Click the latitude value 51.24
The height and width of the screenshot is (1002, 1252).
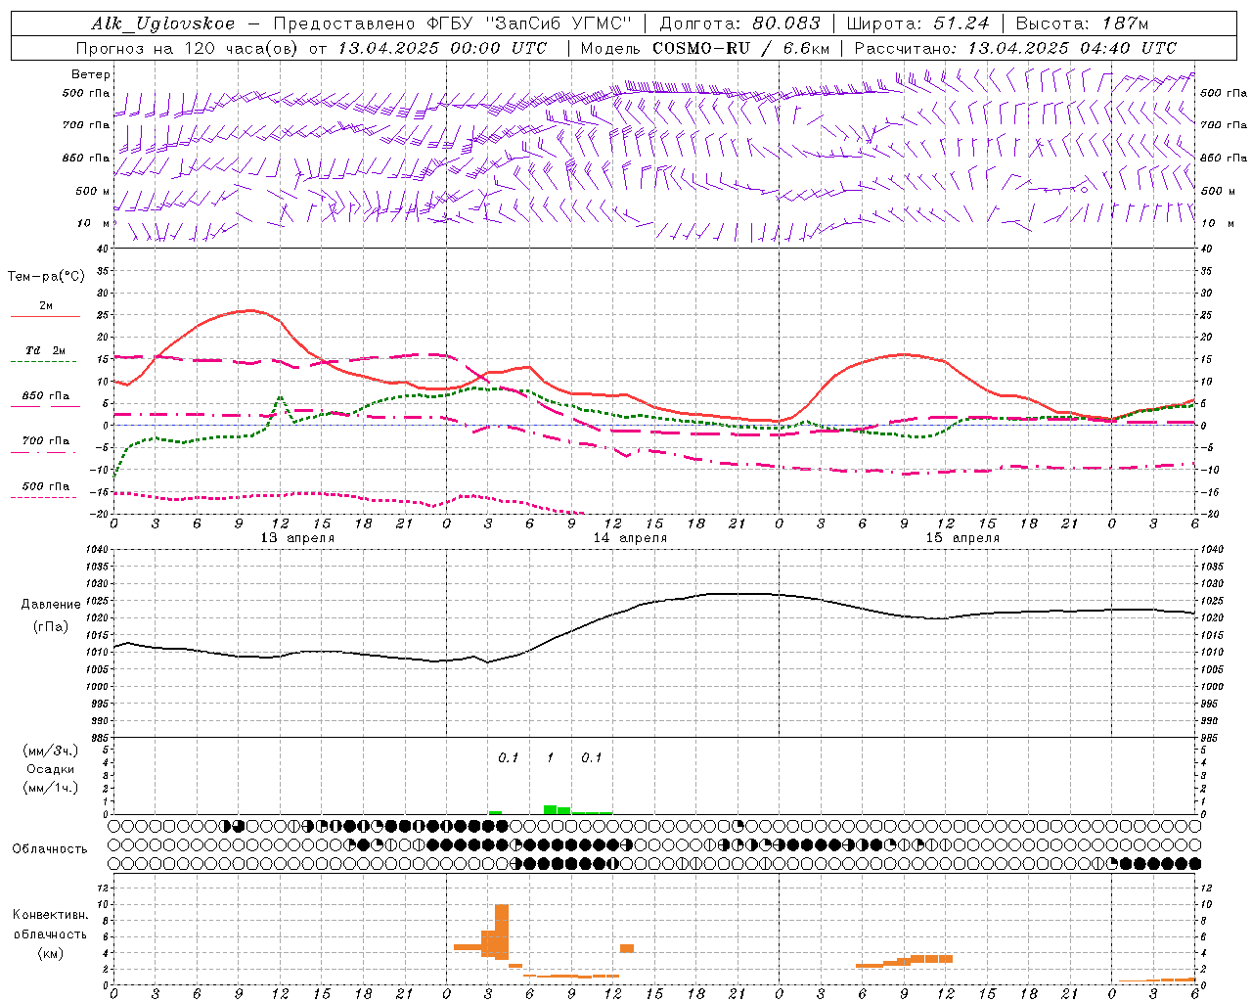tap(960, 23)
